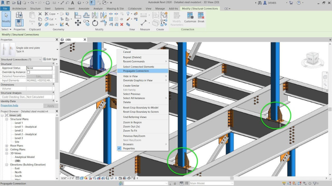Open the Properties help link
This screenshot has width=332, height=186.
tap(10, 105)
